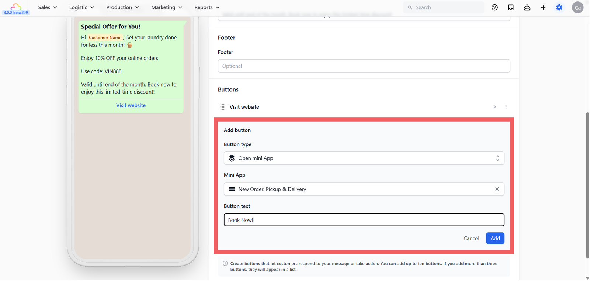Expand the Reports menu
590x281 pixels.
tap(207, 7)
